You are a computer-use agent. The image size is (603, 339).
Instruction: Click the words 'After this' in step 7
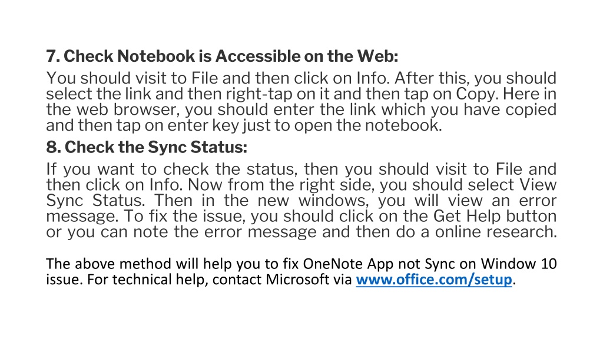(x=432, y=78)
